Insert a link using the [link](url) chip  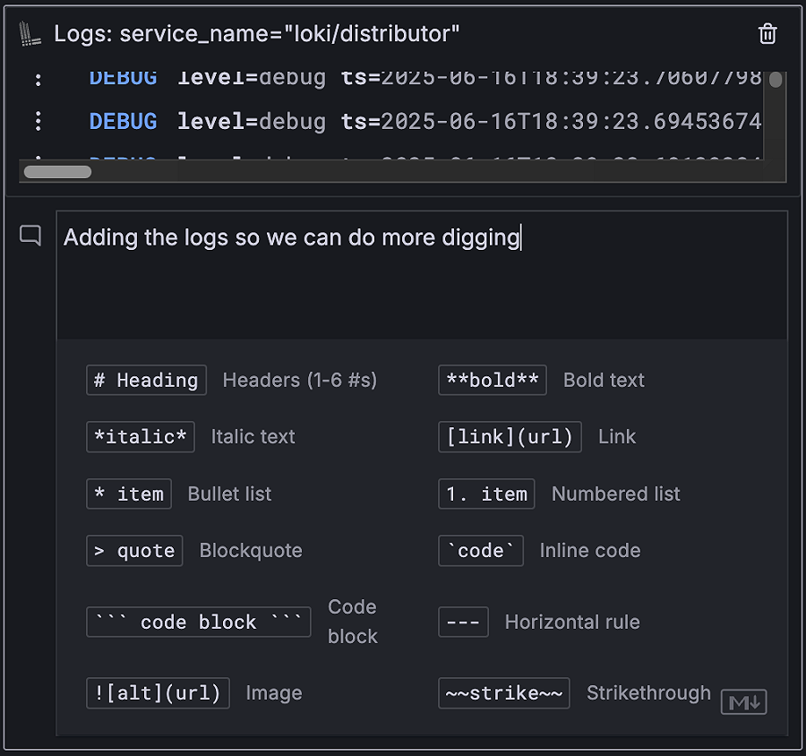click(510, 436)
